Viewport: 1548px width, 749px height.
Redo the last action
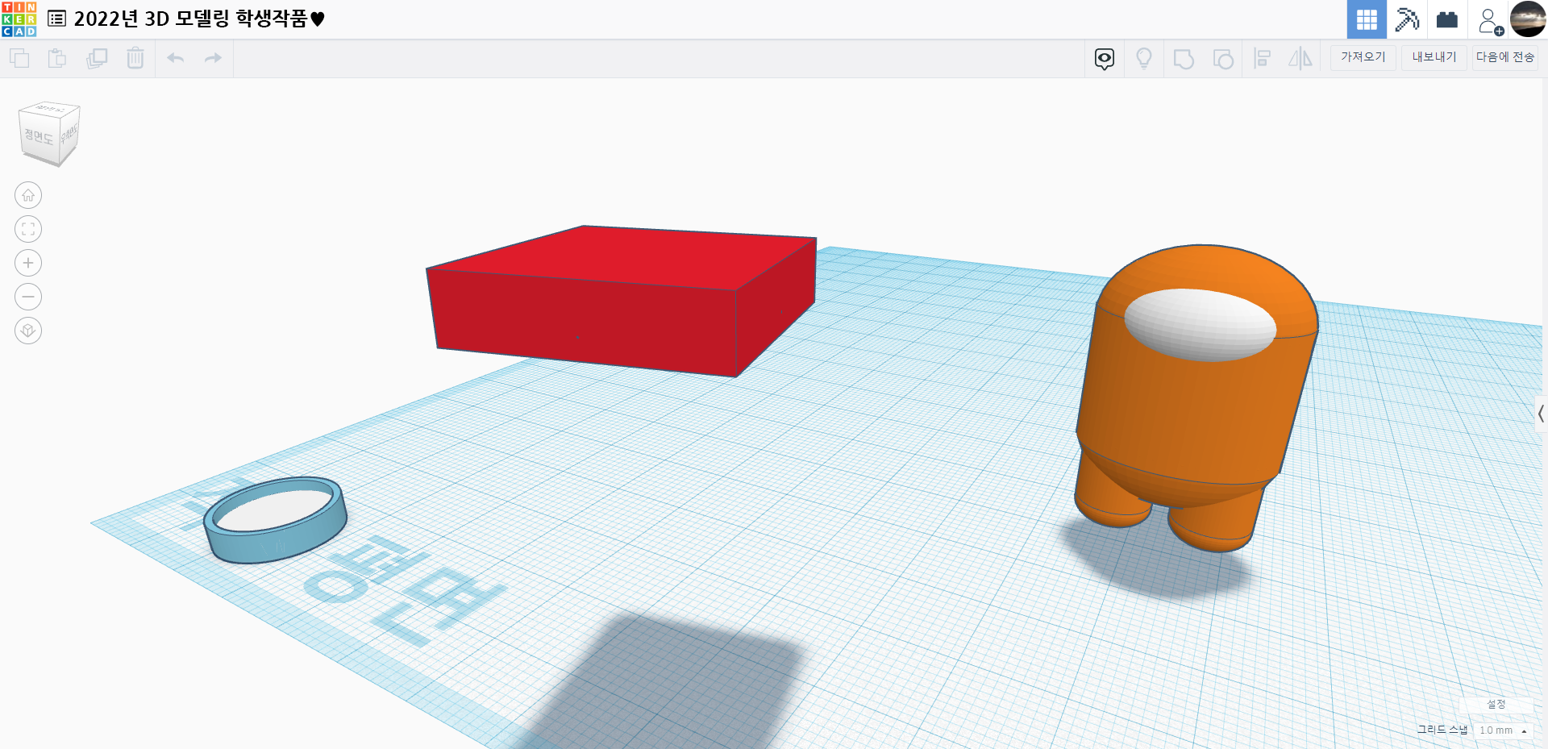[213, 58]
